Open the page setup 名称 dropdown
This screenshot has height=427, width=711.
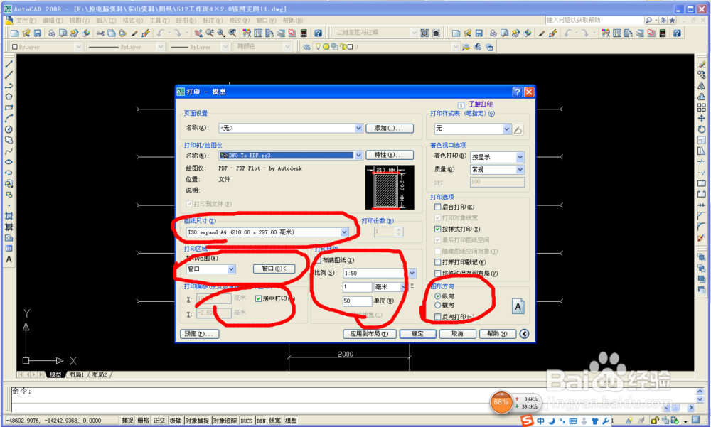coord(358,129)
